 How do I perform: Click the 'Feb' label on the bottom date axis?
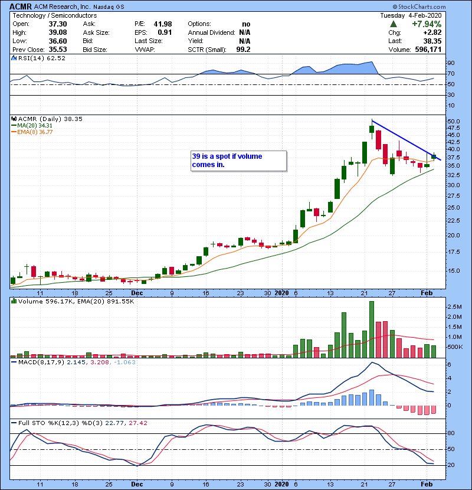[427, 484]
